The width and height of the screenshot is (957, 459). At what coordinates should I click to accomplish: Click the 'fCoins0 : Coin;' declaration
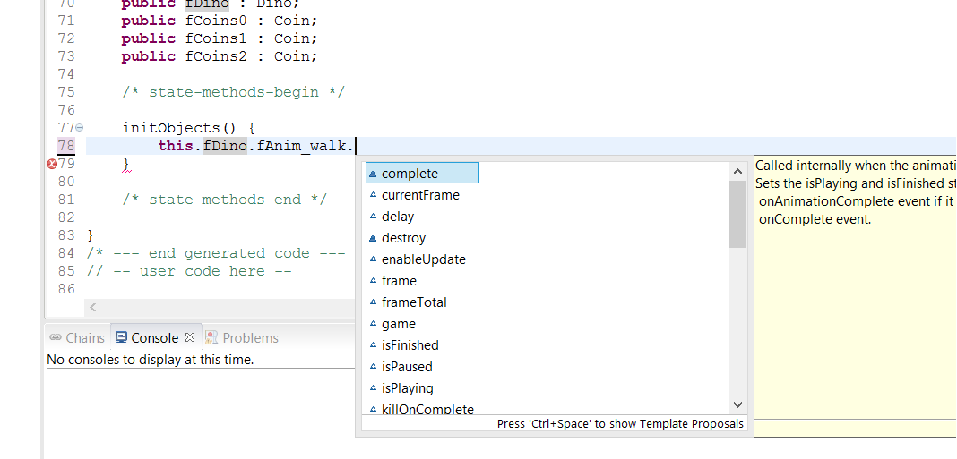point(252,21)
